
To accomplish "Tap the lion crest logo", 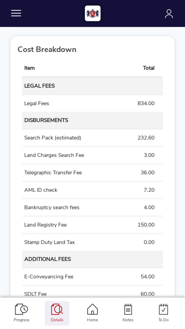I will (92, 13).
